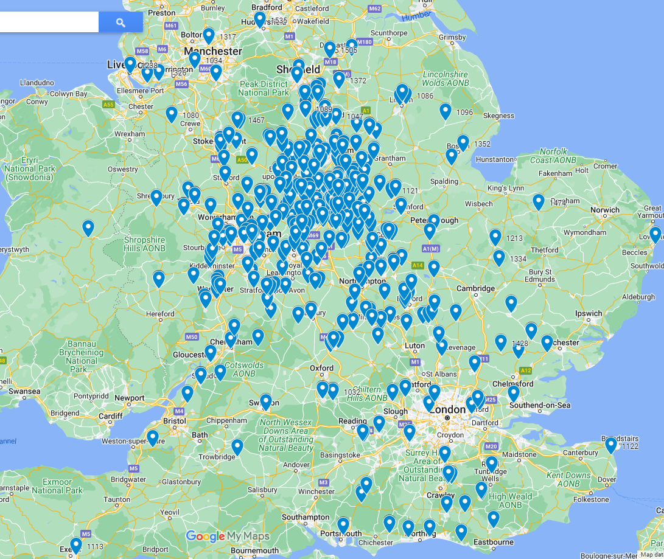Open the map pin labeled 1213
The image size is (664, 559).
coord(495,237)
